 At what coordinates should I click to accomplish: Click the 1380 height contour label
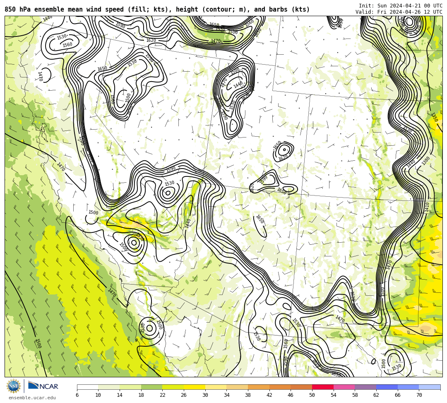click(x=425, y=161)
